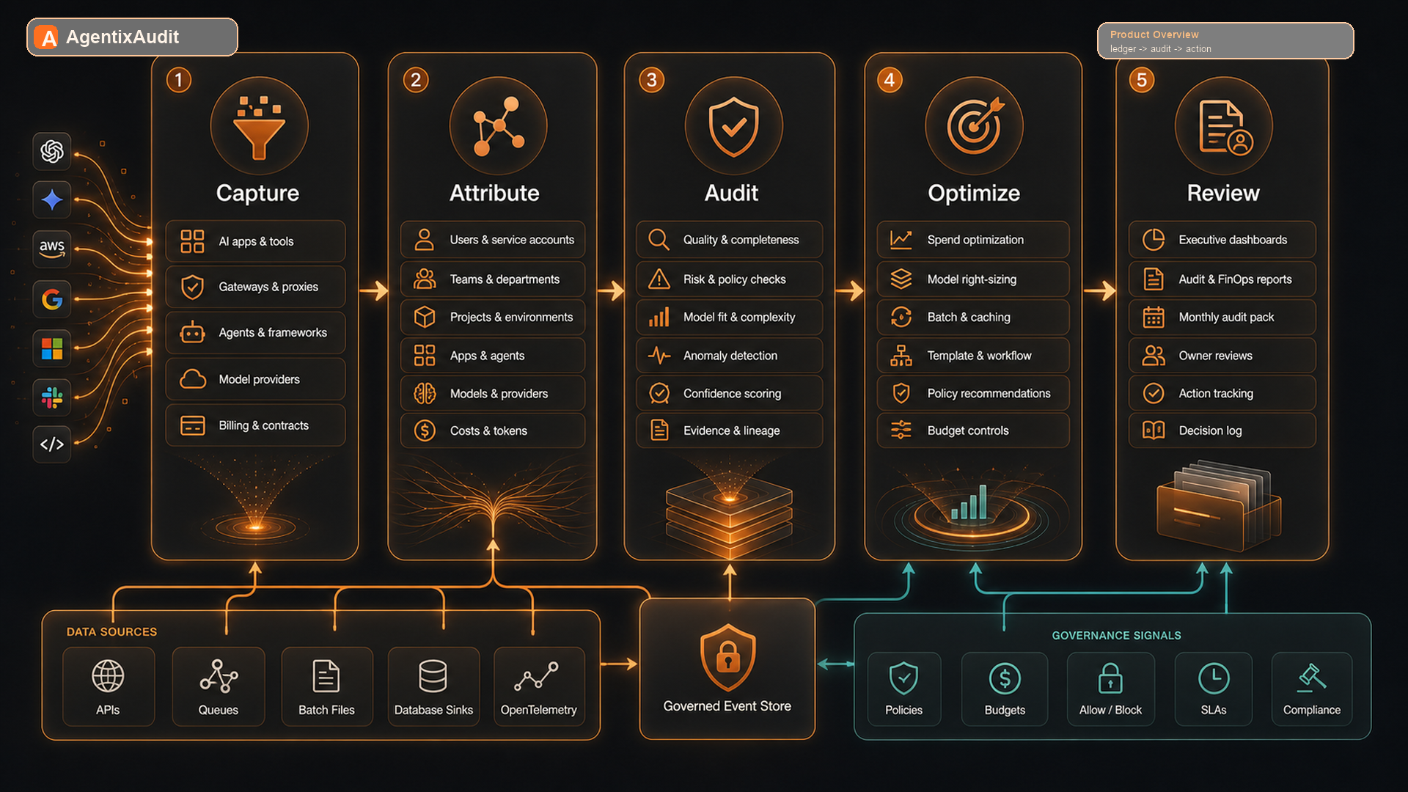Viewport: 1408px width, 792px height.
Task: Click the Optimize target icon
Action: point(974,126)
